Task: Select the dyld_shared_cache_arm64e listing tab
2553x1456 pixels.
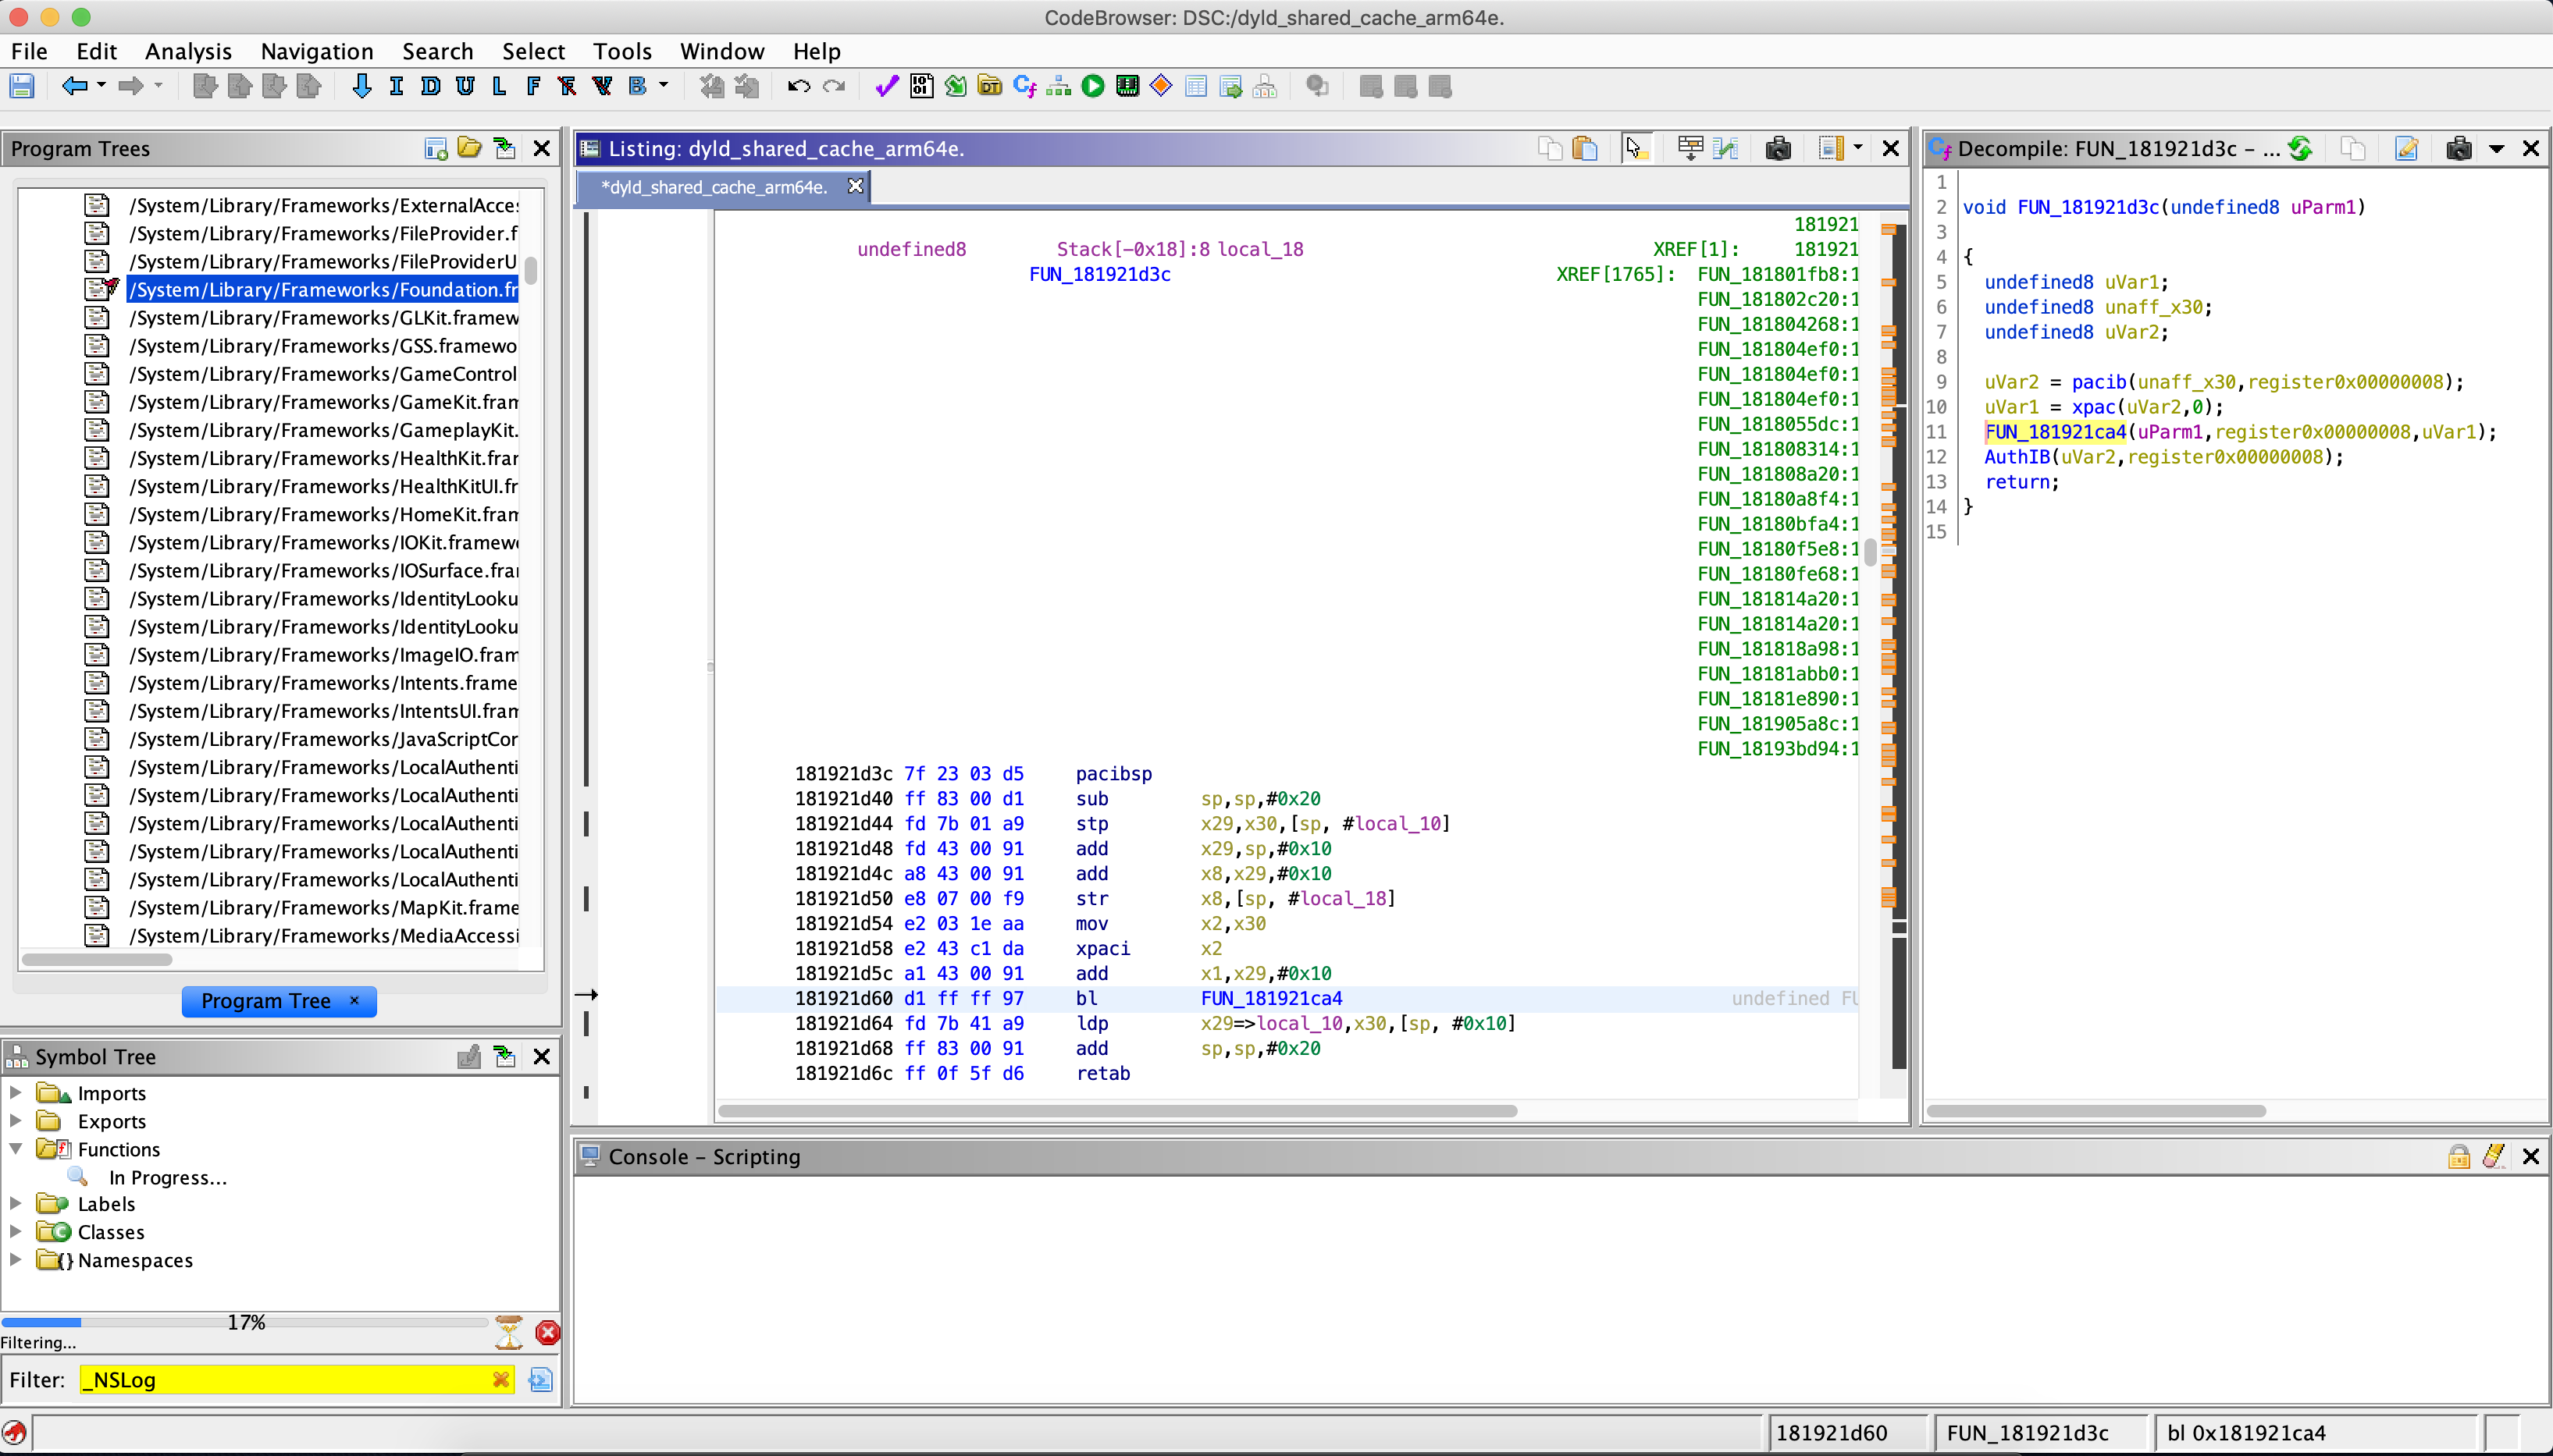Action: (714, 187)
